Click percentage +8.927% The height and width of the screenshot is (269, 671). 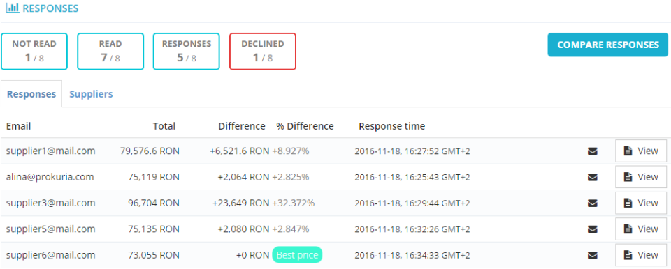coord(291,151)
